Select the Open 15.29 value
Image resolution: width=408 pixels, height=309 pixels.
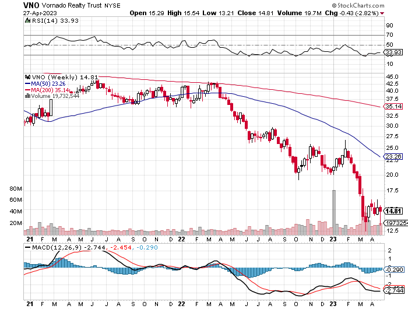[147, 13]
